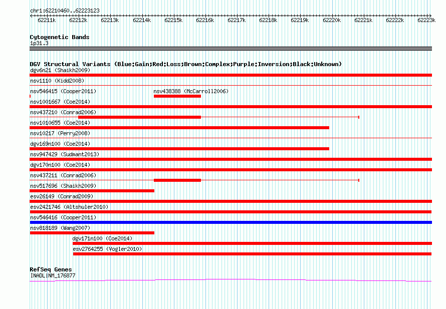446x309 pixels.
Task: Click the nsv438388 (McCarroll2006) red bar
Action: (x=177, y=96)
